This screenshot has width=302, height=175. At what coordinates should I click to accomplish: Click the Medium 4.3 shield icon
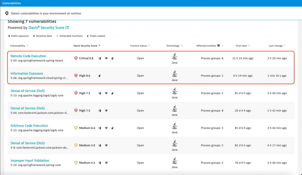point(76,163)
